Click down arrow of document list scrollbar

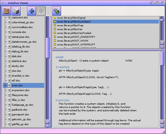click(x=48, y=126)
